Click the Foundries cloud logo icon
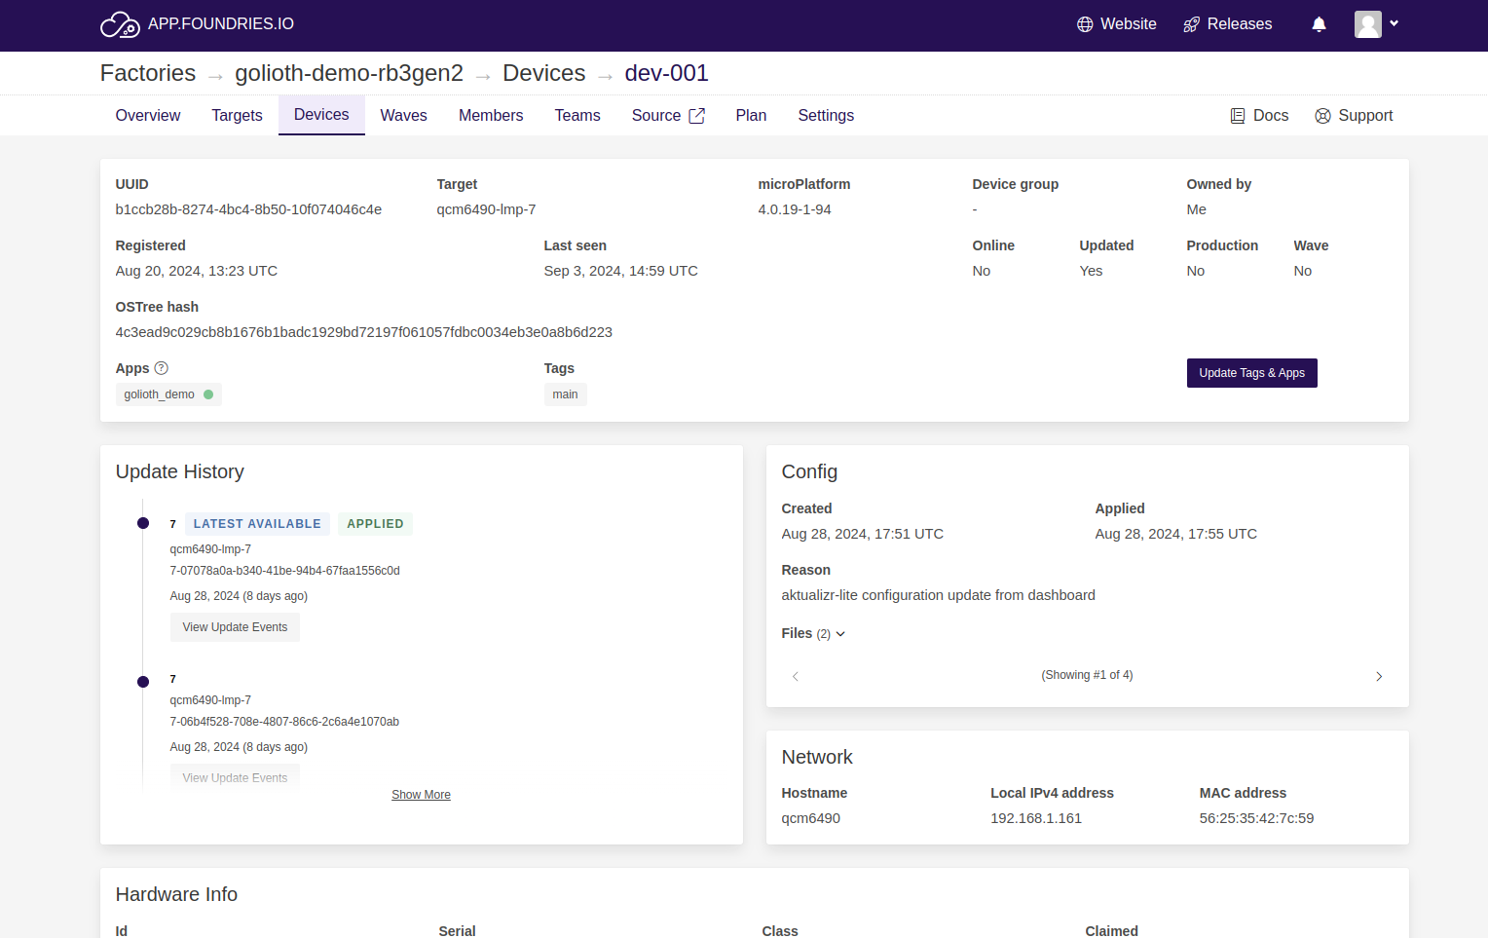The width and height of the screenshot is (1488, 938). pos(120,24)
